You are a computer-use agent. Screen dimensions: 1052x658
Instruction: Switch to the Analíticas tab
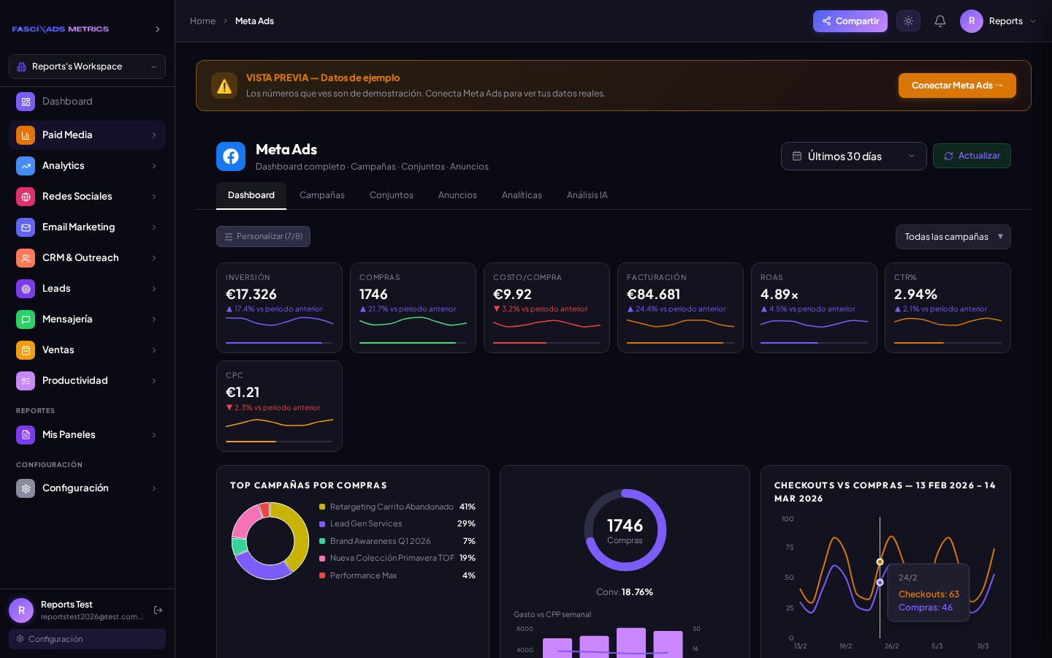click(522, 195)
